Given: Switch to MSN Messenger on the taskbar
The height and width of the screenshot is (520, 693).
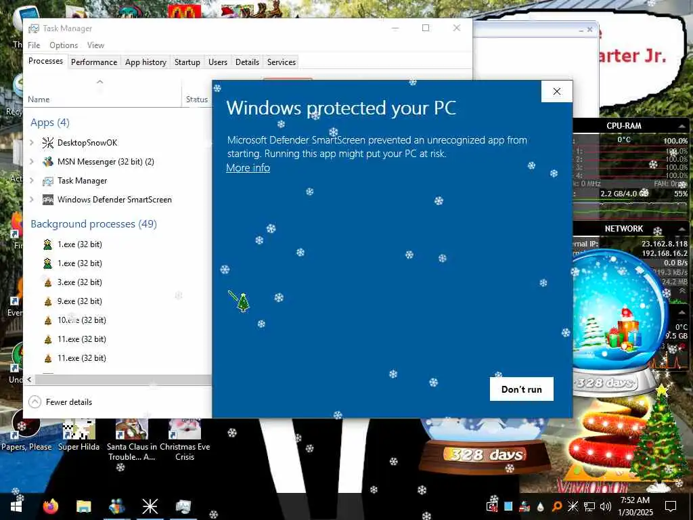Looking at the screenshot, I should [116, 506].
